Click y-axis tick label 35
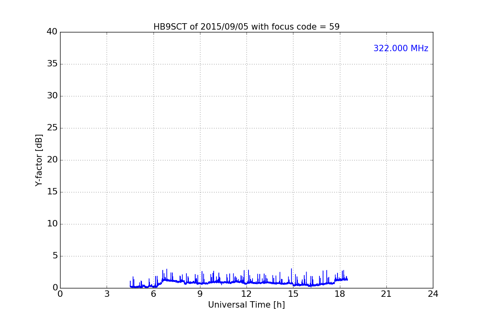Viewport: 481px width, 320px height. [52, 64]
